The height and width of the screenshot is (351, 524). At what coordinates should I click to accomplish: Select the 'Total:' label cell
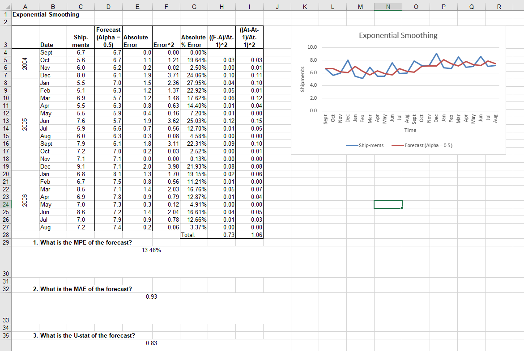tap(194, 235)
